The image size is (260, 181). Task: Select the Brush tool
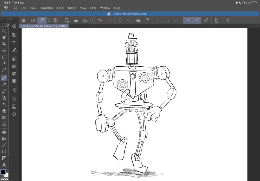tap(4, 91)
